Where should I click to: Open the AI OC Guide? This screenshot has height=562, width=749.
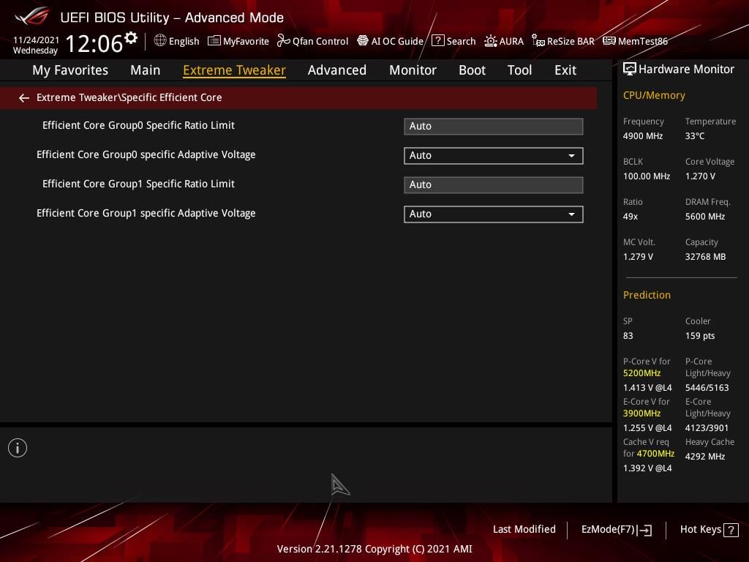point(391,41)
